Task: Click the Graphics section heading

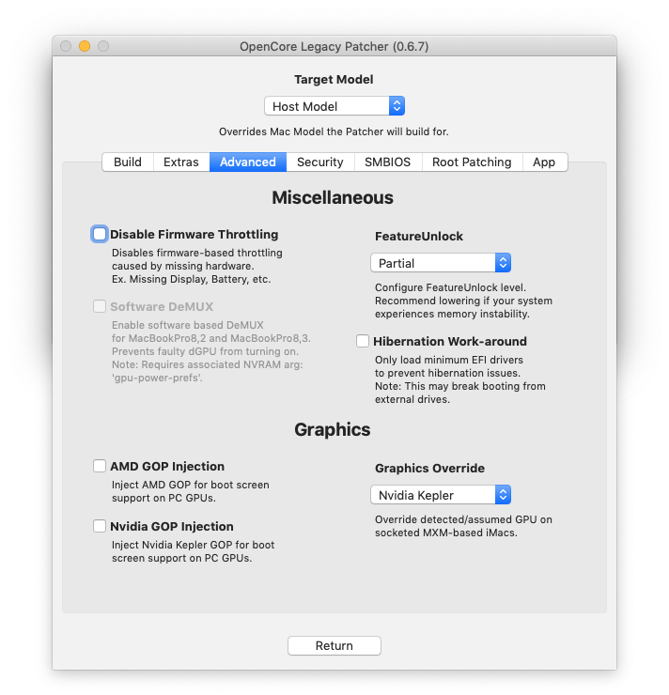Action: (x=333, y=429)
